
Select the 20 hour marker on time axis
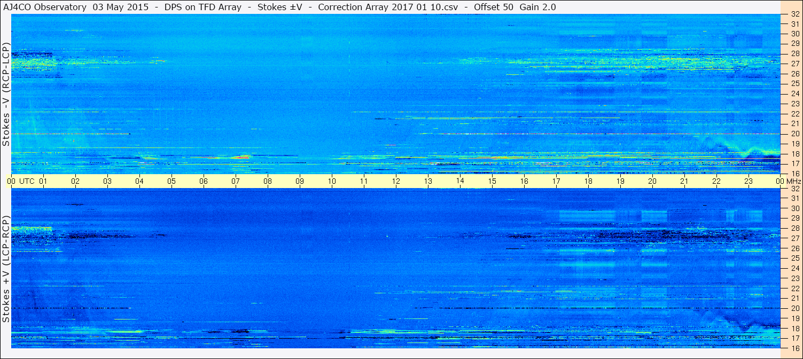[652, 181]
